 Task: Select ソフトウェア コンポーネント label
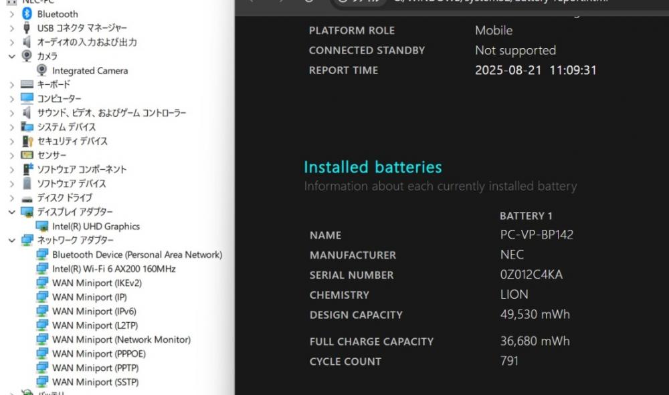(x=82, y=169)
